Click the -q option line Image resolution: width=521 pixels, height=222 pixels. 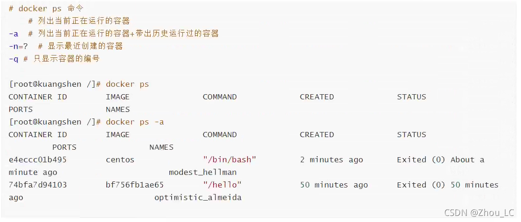[x=54, y=59]
